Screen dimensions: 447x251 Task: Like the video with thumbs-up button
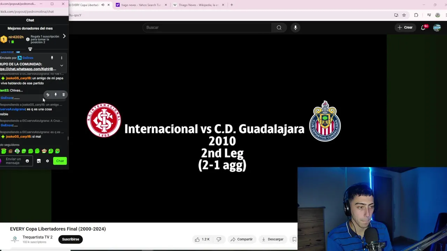coord(202,239)
